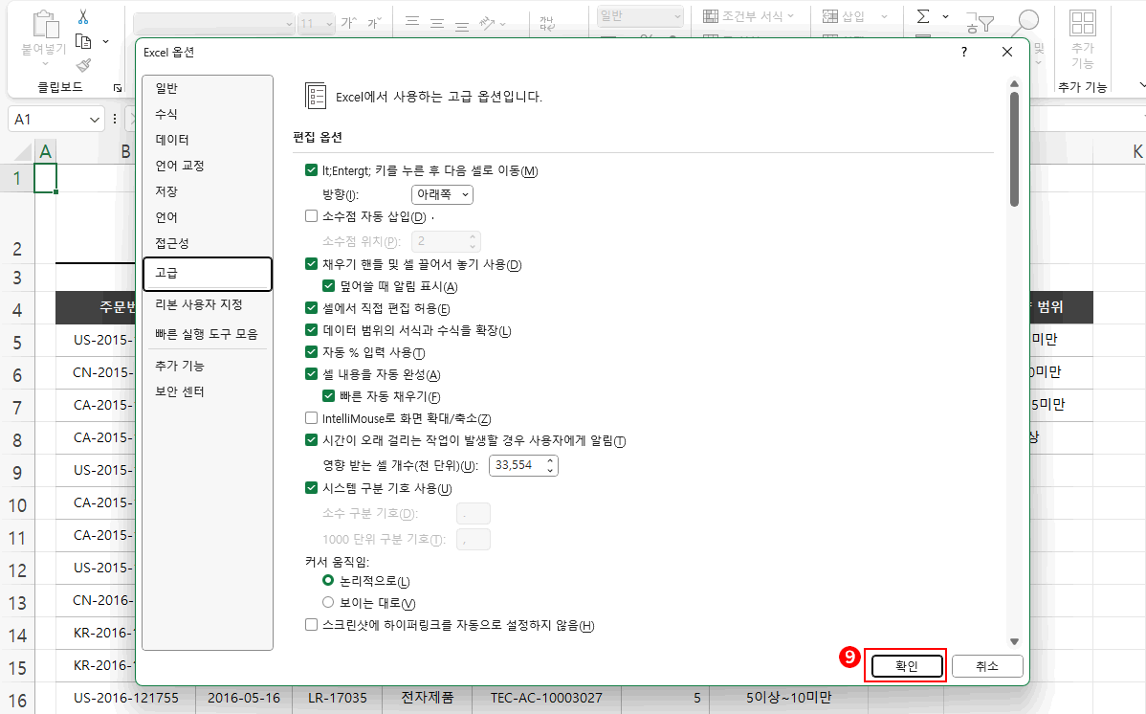Toggle automatic percent entry checkbox
1146x714 pixels.
(311, 352)
